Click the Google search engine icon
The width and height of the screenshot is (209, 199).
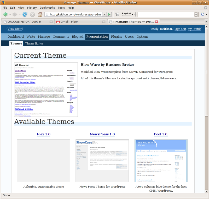click(202, 14)
